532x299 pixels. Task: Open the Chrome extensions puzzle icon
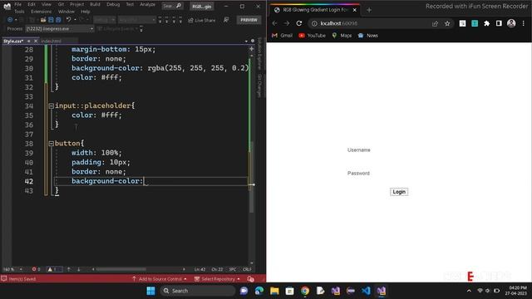tap(487, 23)
